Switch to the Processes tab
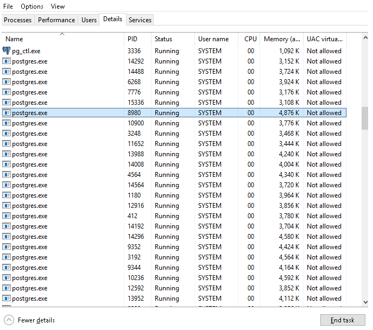This screenshot has height=330, width=373. point(18,20)
